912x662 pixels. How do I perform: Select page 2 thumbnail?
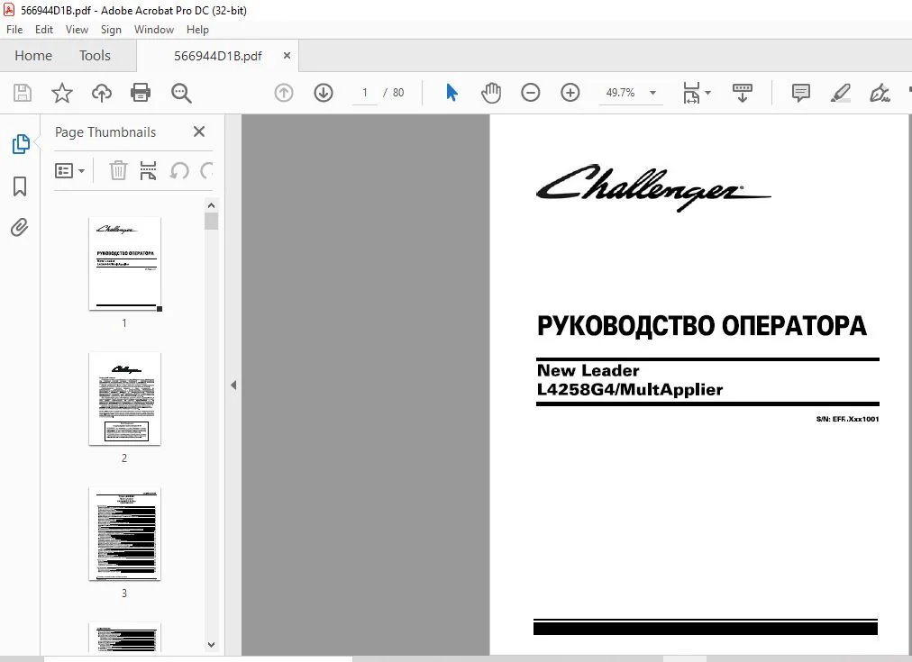[125, 399]
